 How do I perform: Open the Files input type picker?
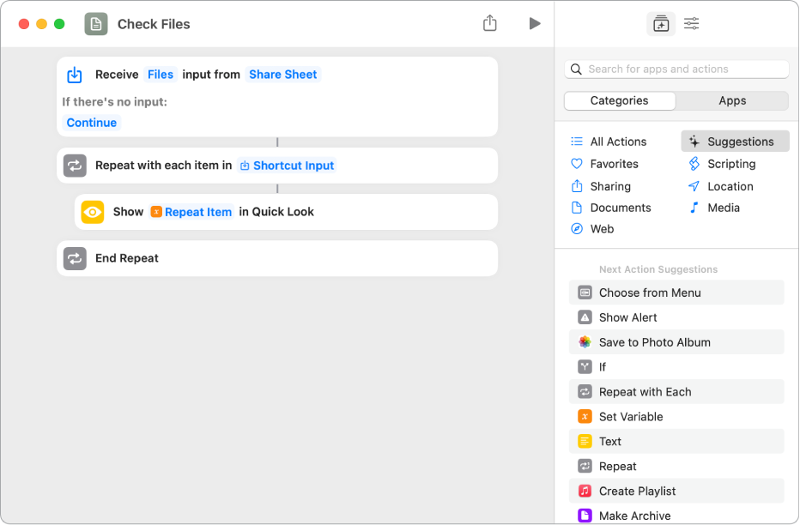click(x=161, y=74)
